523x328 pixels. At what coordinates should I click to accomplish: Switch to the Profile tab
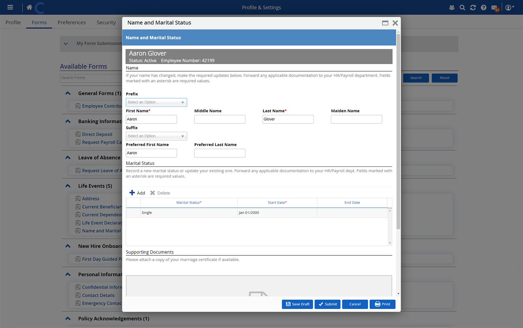(x=13, y=23)
